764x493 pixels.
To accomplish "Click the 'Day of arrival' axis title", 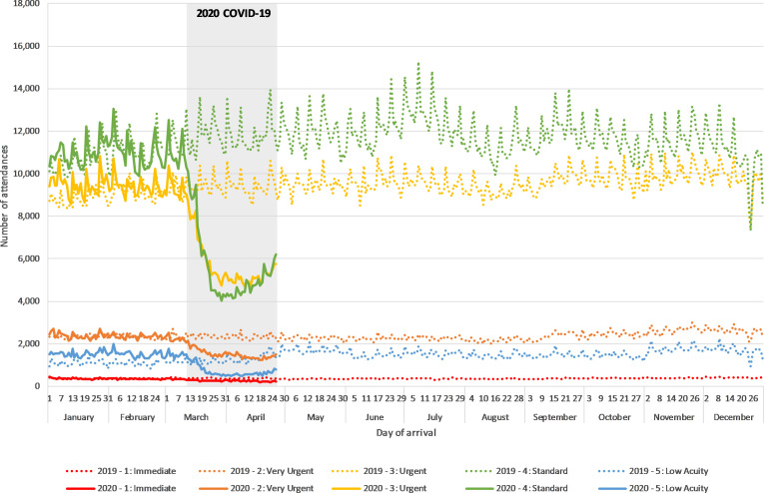I will click(x=405, y=433).
